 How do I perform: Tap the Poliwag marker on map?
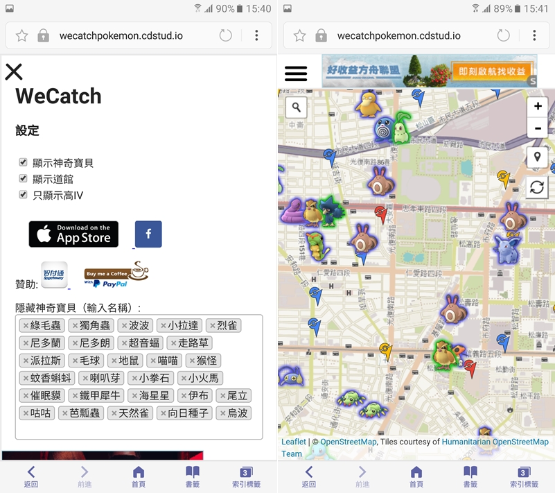[x=385, y=130]
